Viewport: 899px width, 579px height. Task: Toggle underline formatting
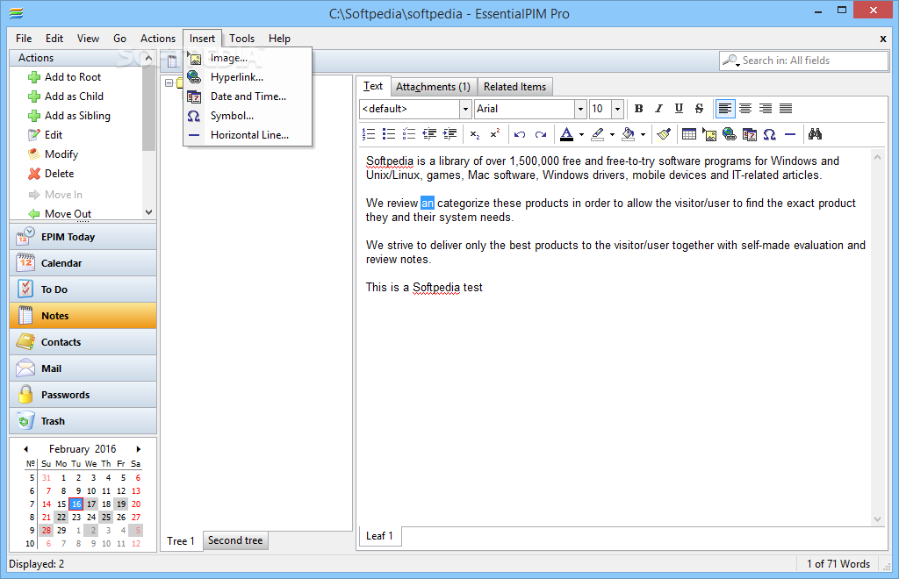pyautogui.click(x=679, y=108)
